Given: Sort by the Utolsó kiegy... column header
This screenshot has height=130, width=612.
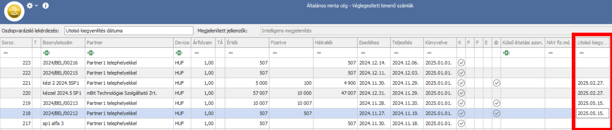Looking at the screenshot, I should (x=593, y=43).
